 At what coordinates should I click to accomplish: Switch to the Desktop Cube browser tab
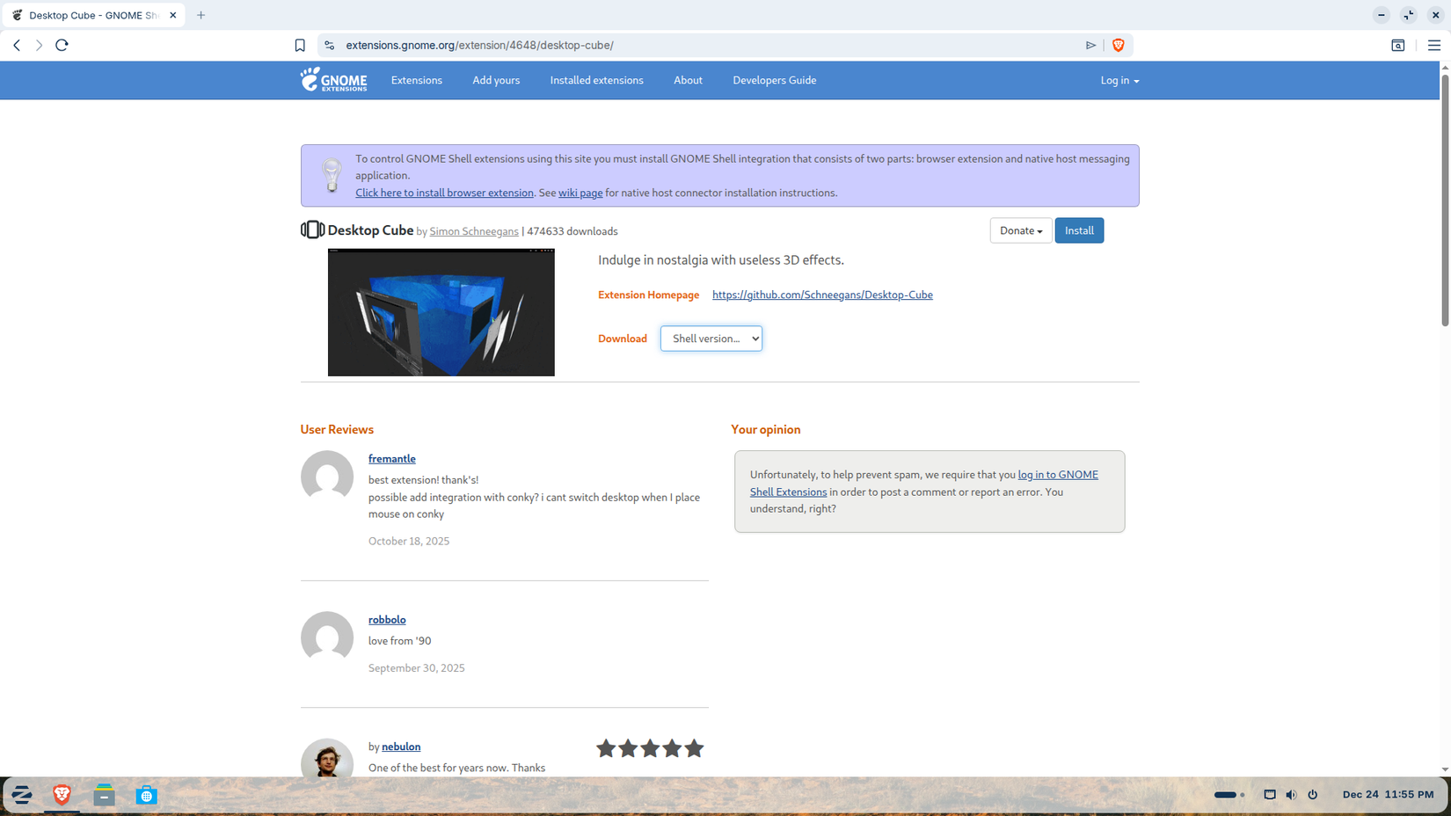coord(92,15)
